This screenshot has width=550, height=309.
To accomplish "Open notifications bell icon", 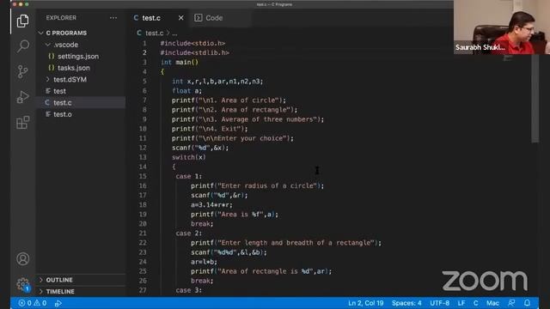I will coord(527,303).
